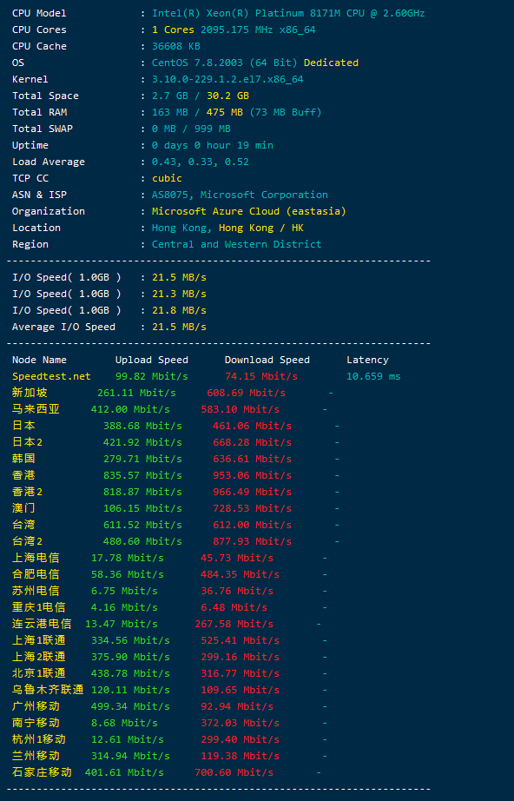Click the Microsoft Azure Cloud (eastasia) text
This screenshot has width=514, height=801.
tap(249, 211)
